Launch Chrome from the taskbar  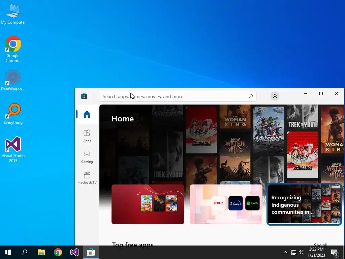click(58, 252)
